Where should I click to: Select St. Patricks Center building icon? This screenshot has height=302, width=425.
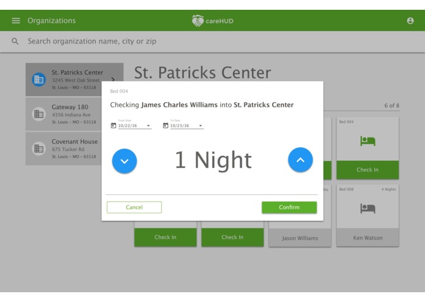39,79
